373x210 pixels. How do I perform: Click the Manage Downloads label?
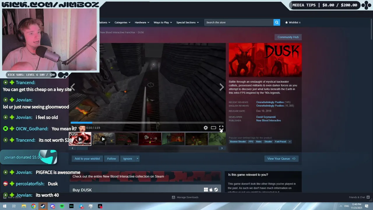coord(188,197)
